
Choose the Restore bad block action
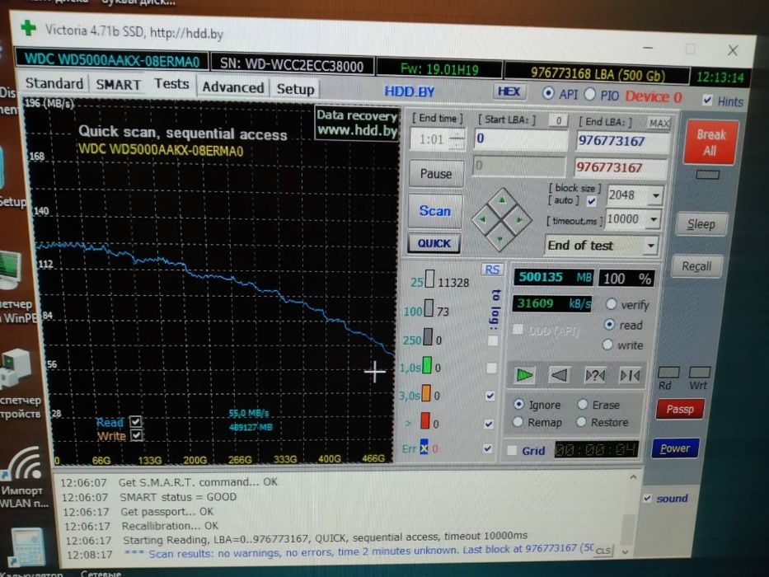tap(581, 421)
